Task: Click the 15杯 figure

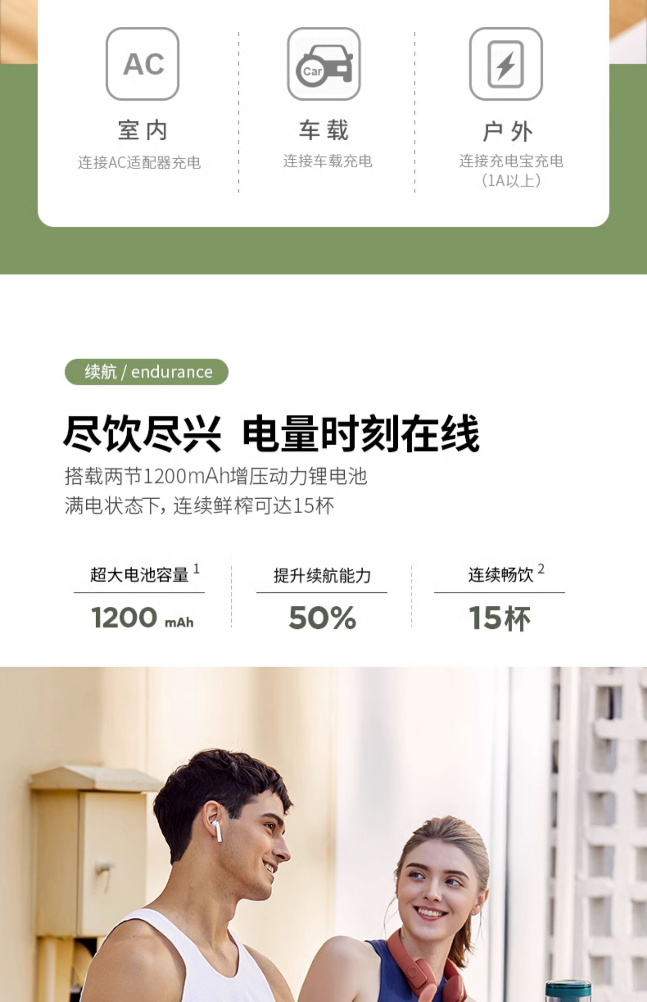Action: tap(499, 618)
